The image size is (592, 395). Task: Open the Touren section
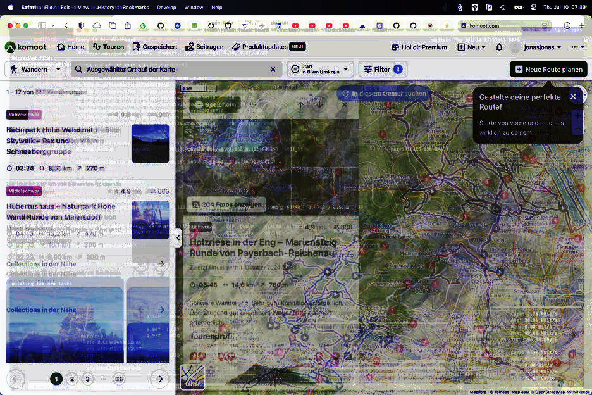pyautogui.click(x=108, y=47)
